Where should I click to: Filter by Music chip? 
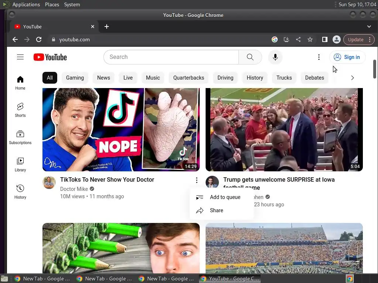pyautogui.click(x=153, y=78)
